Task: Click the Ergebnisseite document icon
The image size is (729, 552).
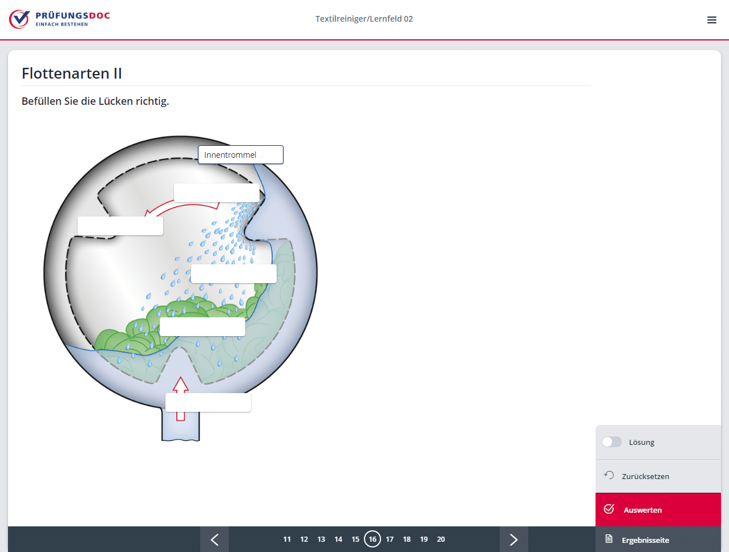Action: point(609,539)
